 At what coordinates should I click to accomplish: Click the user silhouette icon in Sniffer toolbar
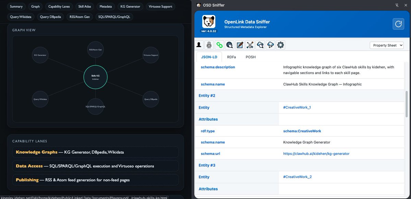pos(199,45)
